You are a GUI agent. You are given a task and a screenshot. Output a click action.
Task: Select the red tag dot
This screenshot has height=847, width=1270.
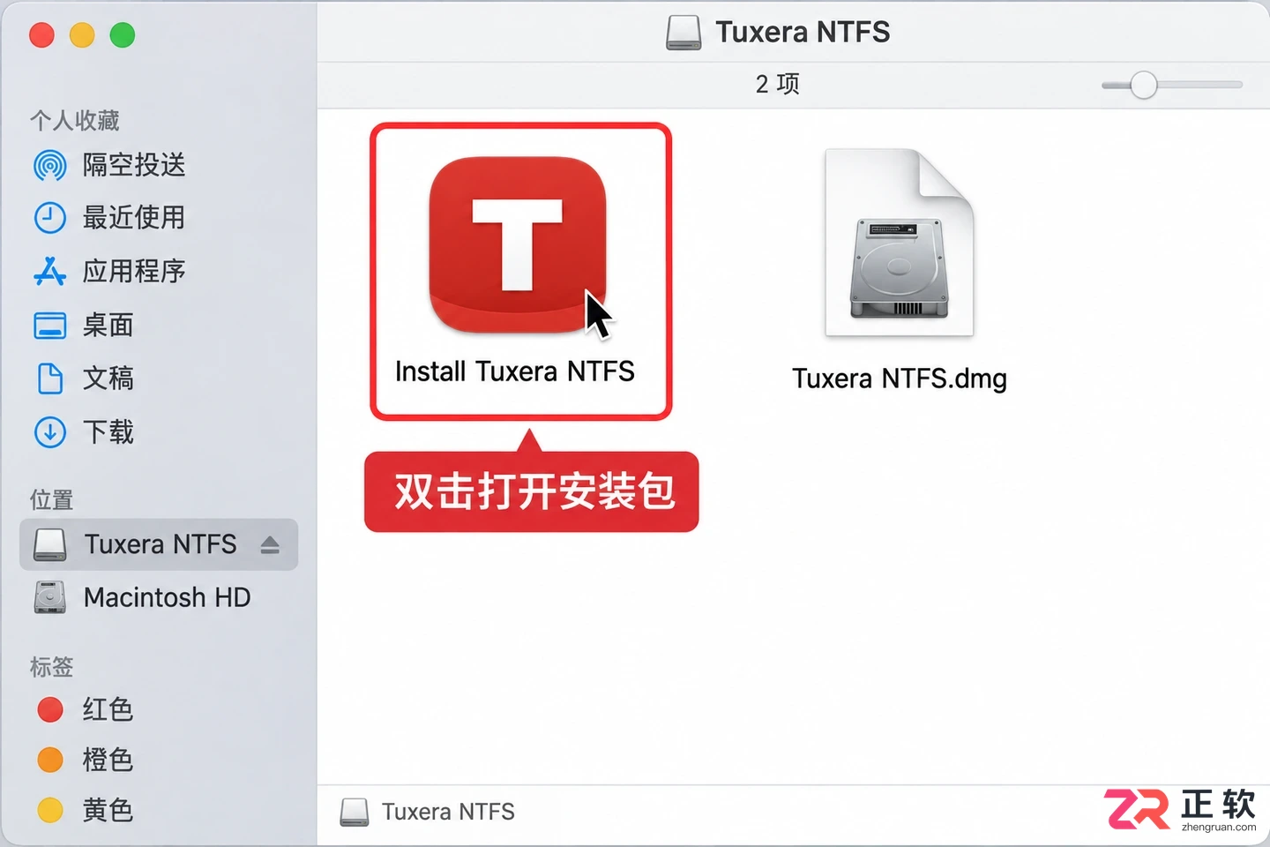click(50, 709)
